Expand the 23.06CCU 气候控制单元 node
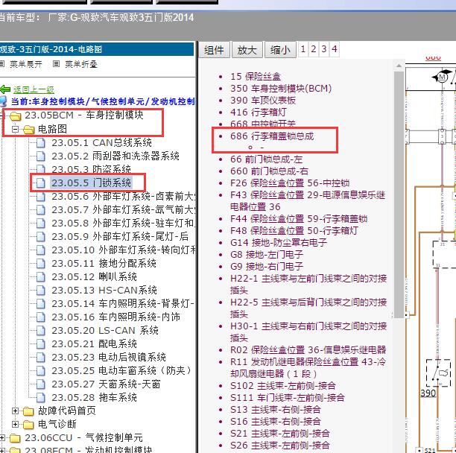 (x=2, y=437)
